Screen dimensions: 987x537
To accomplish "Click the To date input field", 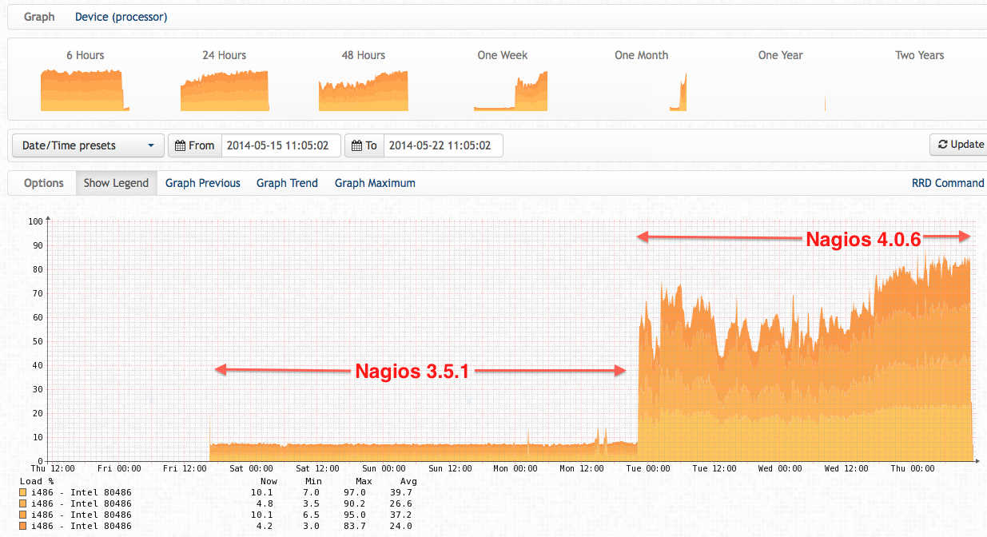I will coord(443,145).
